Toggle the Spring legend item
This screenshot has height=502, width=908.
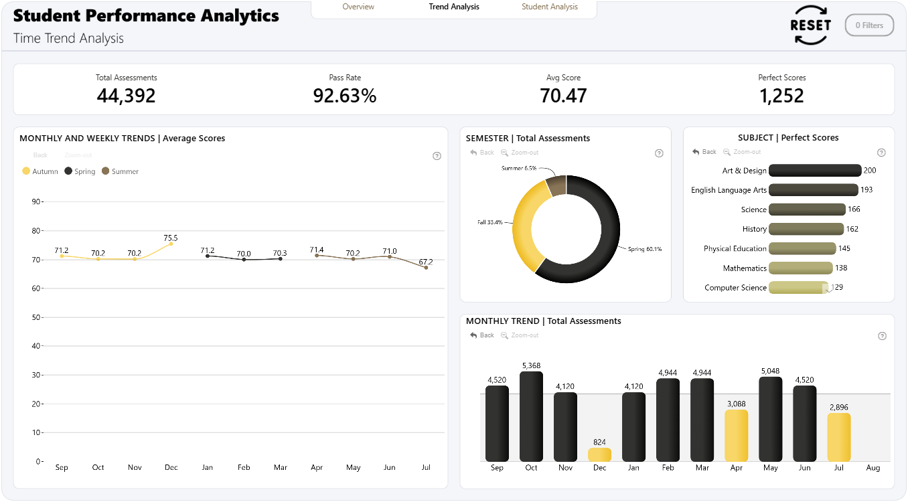point(80,171)
